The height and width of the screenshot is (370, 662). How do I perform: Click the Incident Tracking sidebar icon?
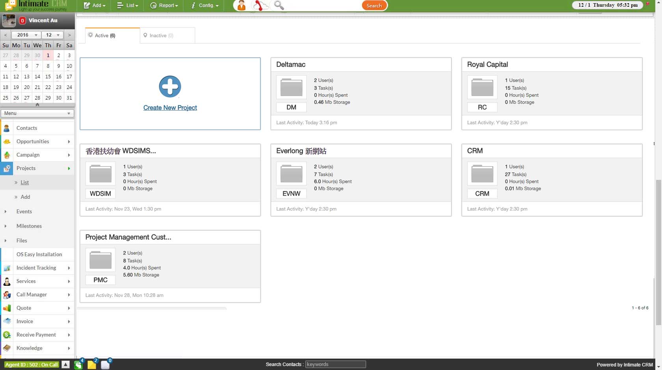pos(7,268)
